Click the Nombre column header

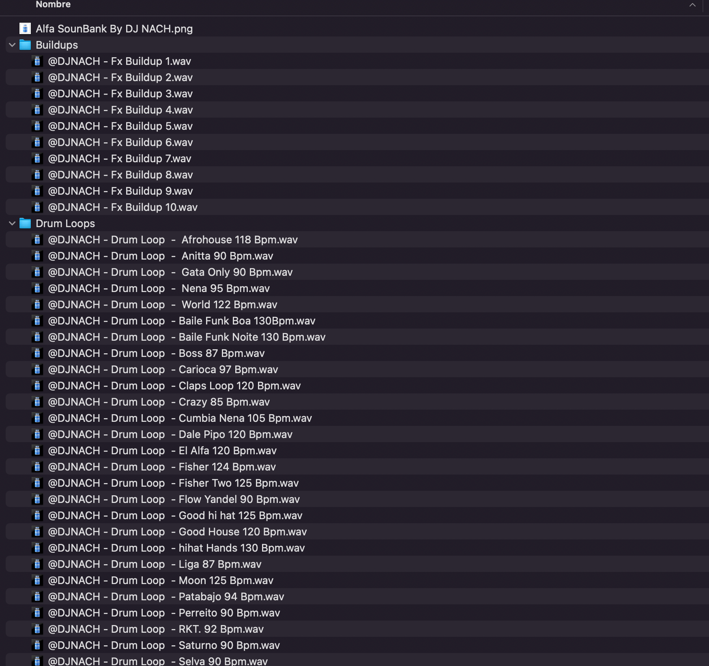(x=53, y=5)
